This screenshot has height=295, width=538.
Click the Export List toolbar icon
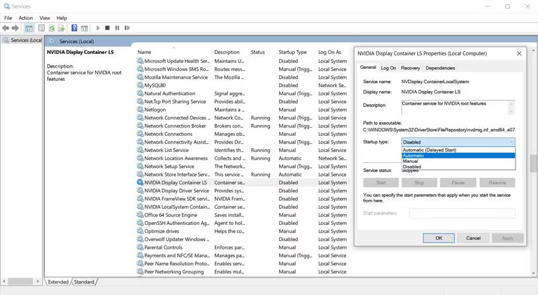pyautogui.click(x=62, y=28)
